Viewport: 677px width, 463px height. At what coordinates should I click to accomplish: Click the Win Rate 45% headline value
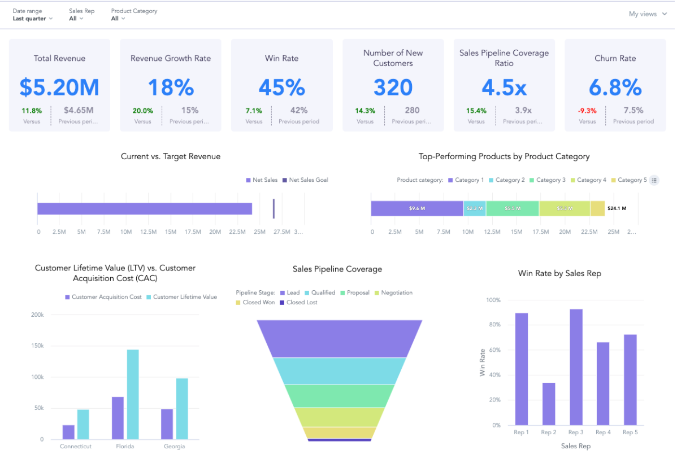281,88
